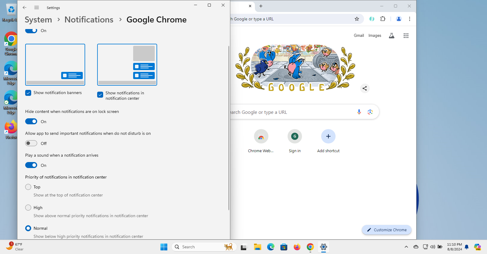The width and height of the screenshot is (487, 254).
Task: Open Chrome Web Store shortcut
Action: tap(261, 141)
